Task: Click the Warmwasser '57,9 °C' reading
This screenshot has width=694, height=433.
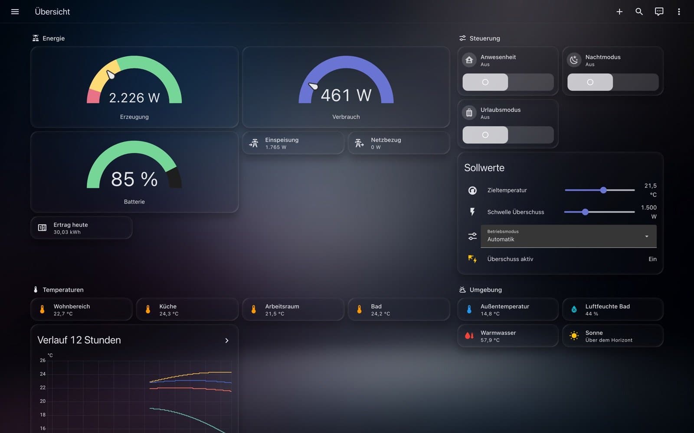Action: 490,340
